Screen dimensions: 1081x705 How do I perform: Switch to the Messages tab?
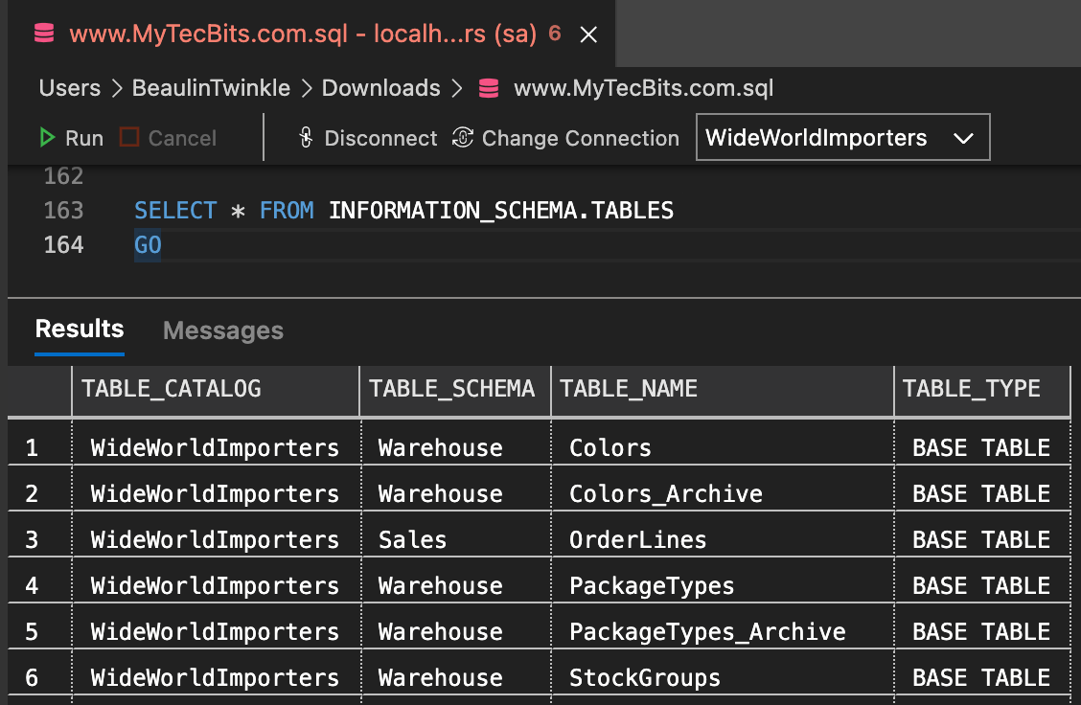coord(223,330)
